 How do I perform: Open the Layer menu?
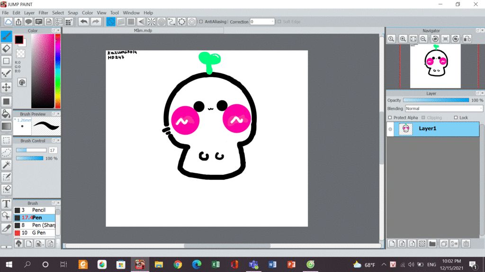(29, 13)
